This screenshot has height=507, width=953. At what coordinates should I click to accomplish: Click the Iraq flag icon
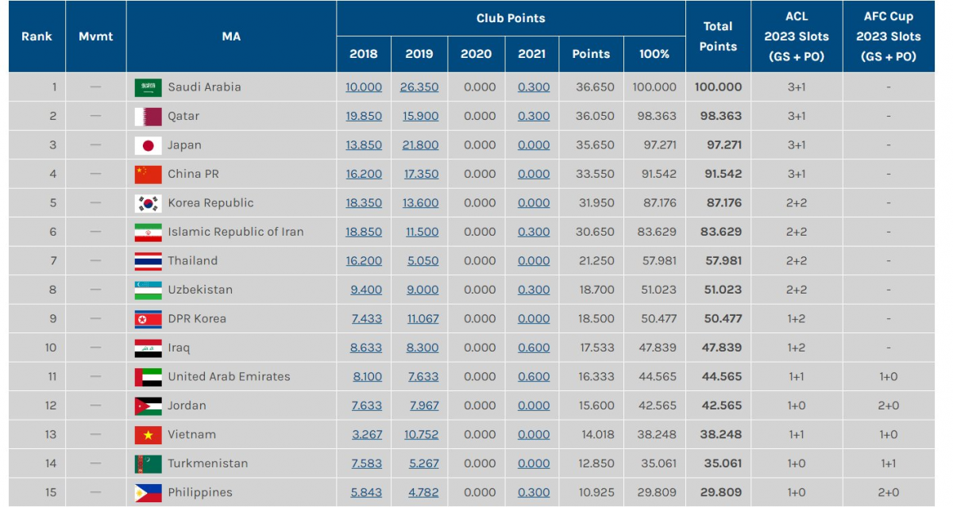[148, 348]
